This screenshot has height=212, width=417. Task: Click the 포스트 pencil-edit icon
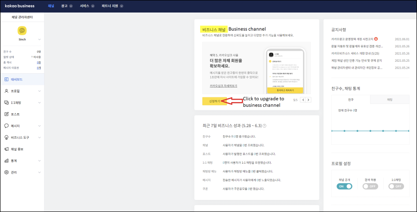click(x=6, y=114)
